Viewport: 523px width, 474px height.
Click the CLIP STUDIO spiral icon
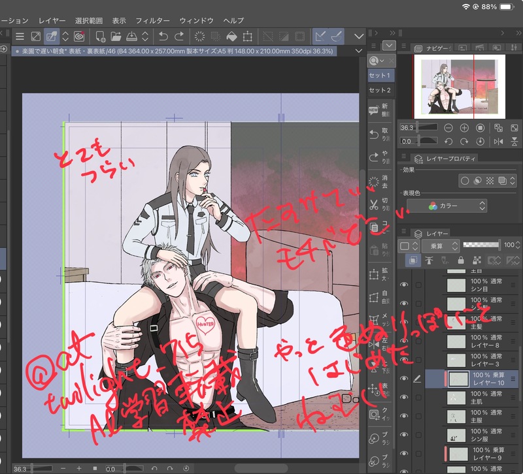[79, 36]
